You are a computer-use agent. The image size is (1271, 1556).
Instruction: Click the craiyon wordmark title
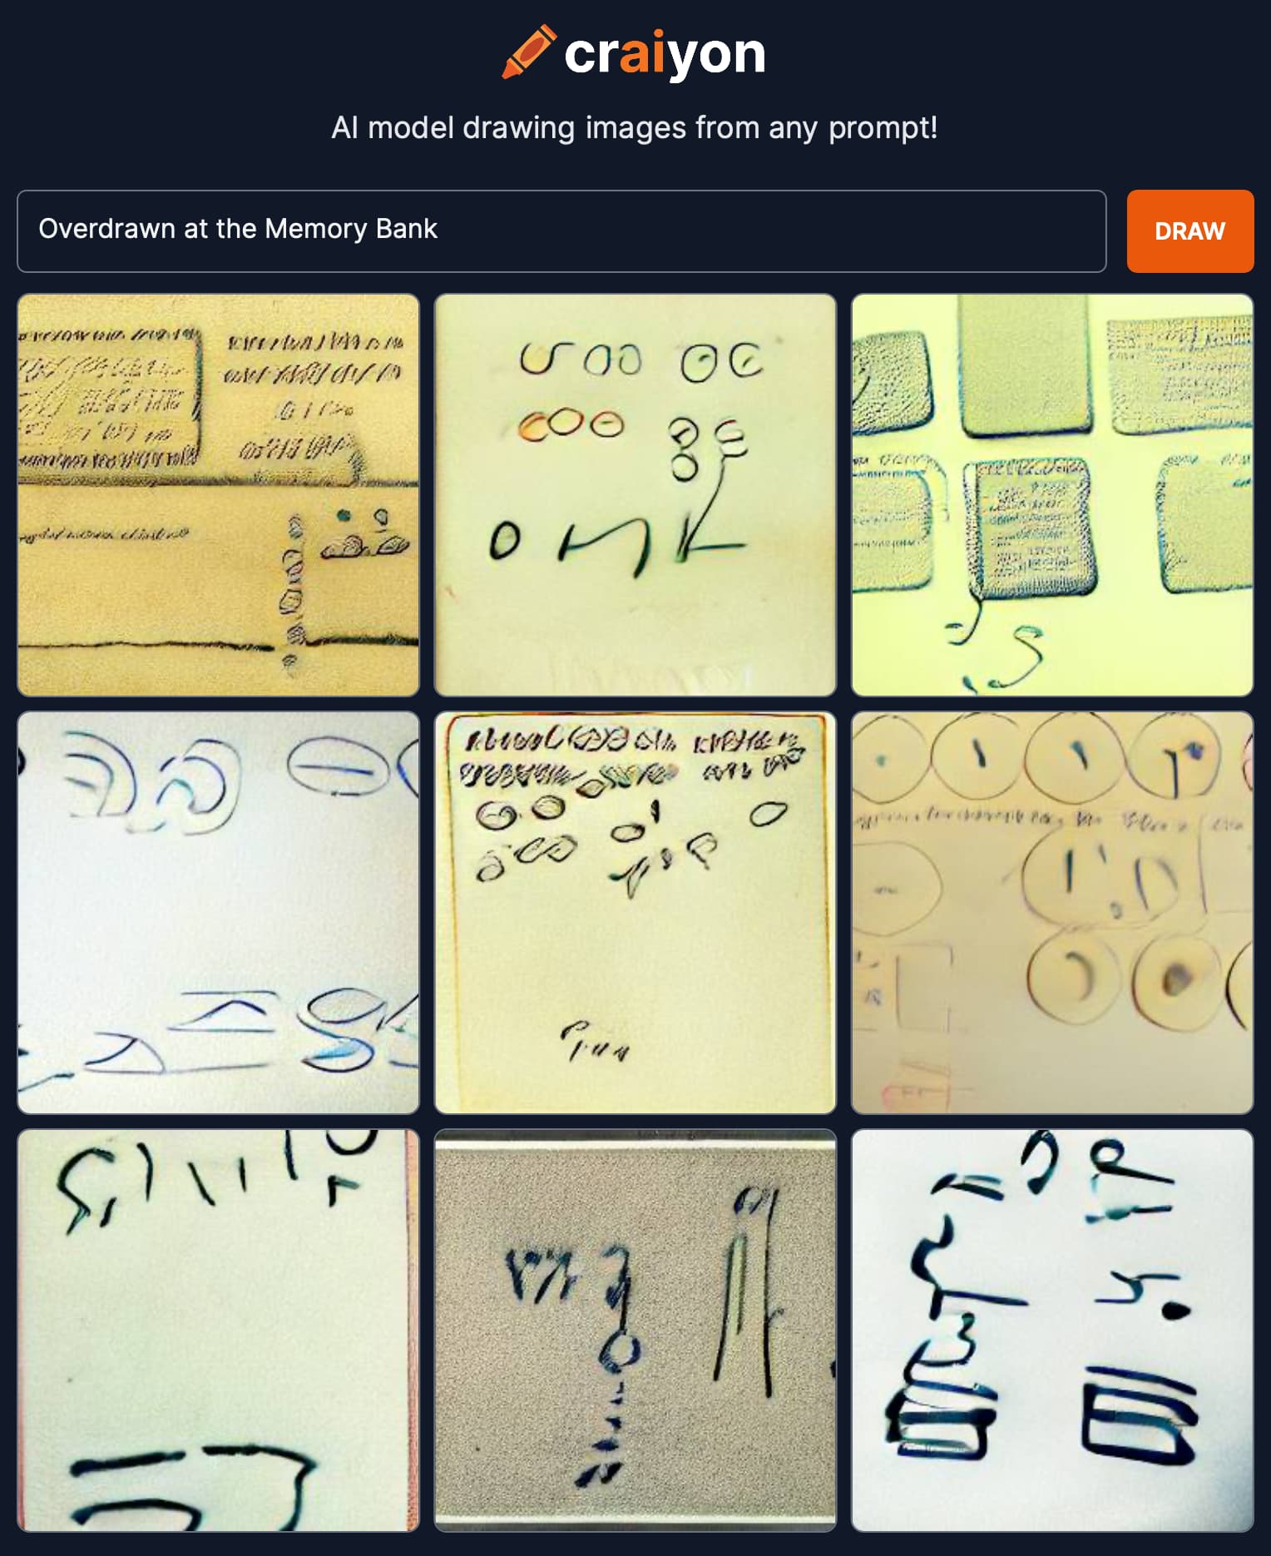coord(665,55)
